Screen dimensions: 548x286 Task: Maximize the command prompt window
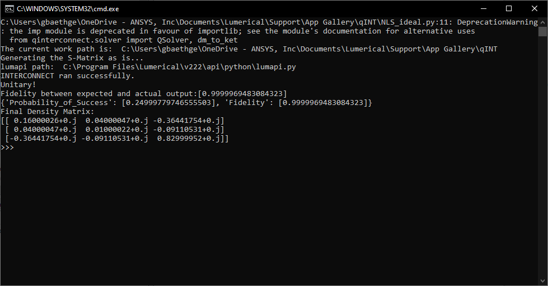coord(509,9)
